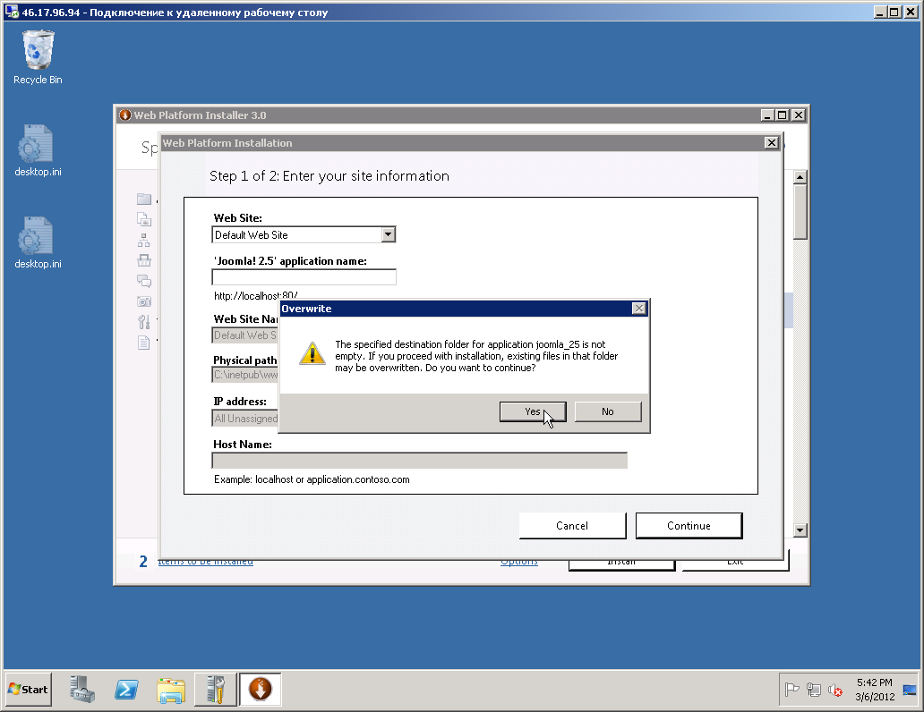
Task: Click the chat bubbles icon in the sidebar
Action: pyautogui.click(x=144, y=281)
